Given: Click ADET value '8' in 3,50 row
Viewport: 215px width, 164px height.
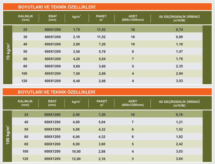Looking at the screenshot, I should tap(133, 52).
